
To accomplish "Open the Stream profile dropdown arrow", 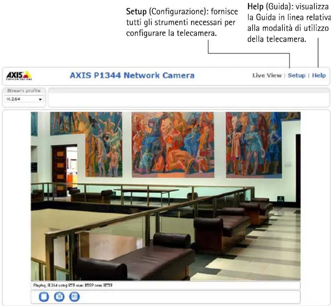I will point(40,99).
